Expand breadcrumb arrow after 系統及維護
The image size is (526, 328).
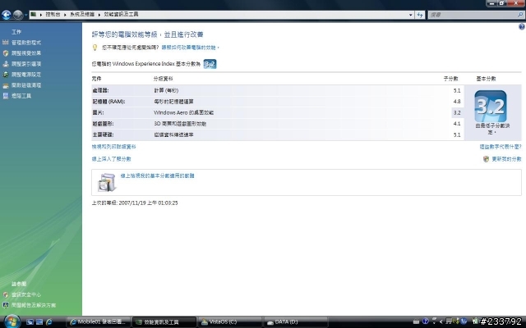(99, 15)
